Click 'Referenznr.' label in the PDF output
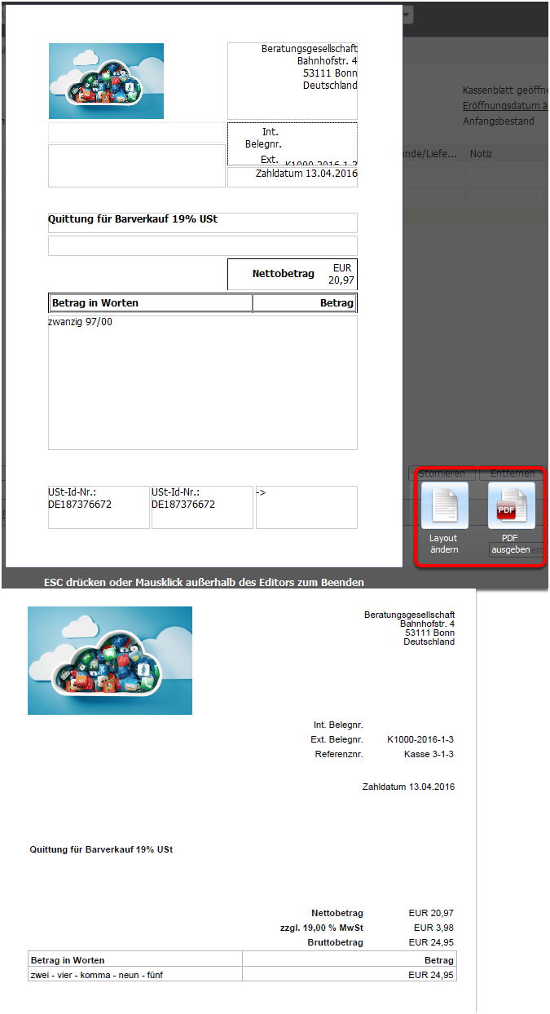Viewport: 550px width, 1014px height. pyautogui.click(x=339, y=755)
